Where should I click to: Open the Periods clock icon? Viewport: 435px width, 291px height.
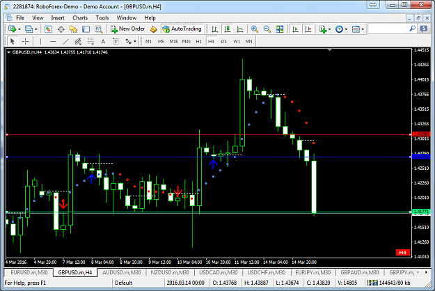[339, 29]
